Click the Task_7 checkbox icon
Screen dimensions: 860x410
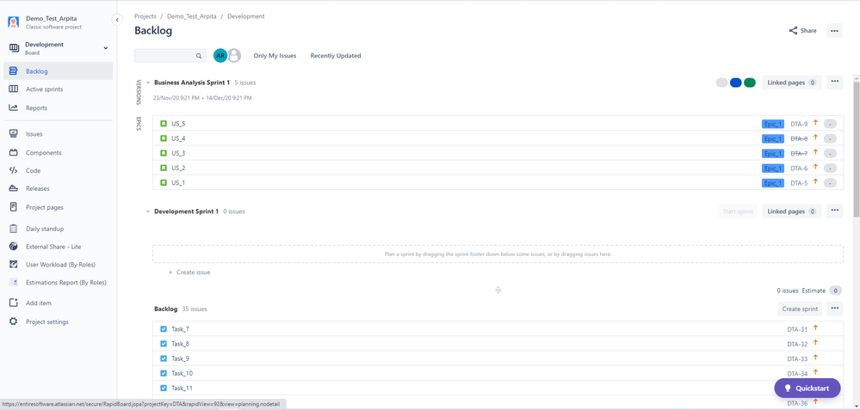point(164,329)
